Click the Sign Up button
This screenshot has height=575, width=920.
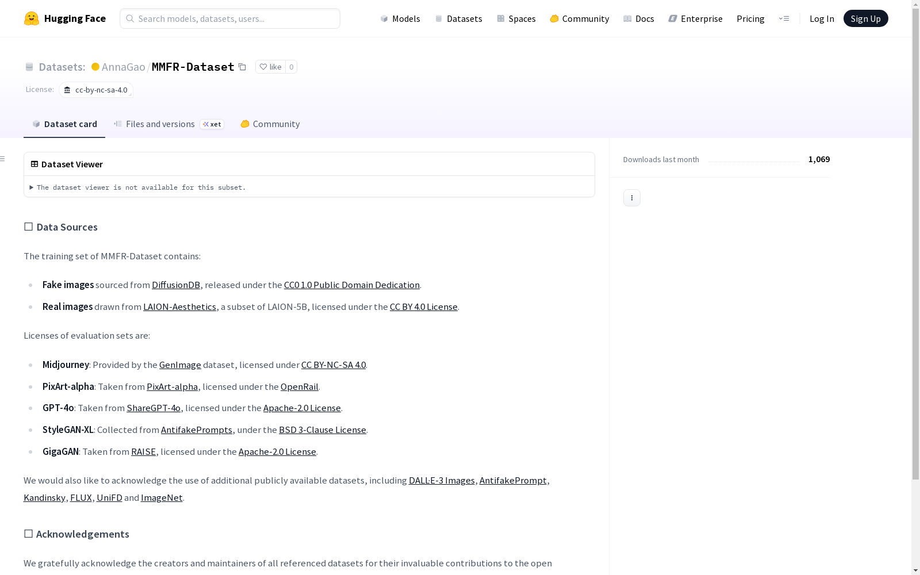coord(865,18)
